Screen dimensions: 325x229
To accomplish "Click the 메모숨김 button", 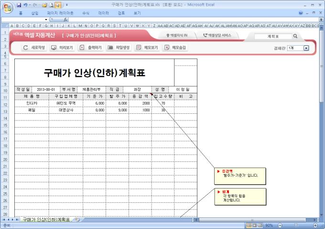I will click(x=175, y=48).
